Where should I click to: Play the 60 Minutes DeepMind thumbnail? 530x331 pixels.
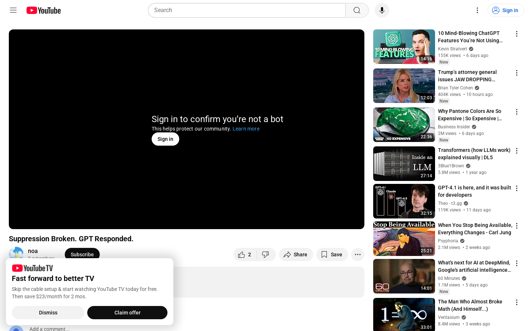[x=404, y=276]
